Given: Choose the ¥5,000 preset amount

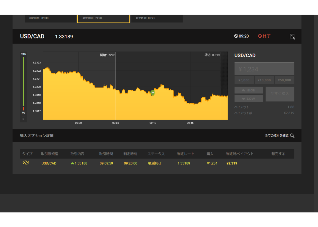Looking at the screenshot, I should coord(244,80).
